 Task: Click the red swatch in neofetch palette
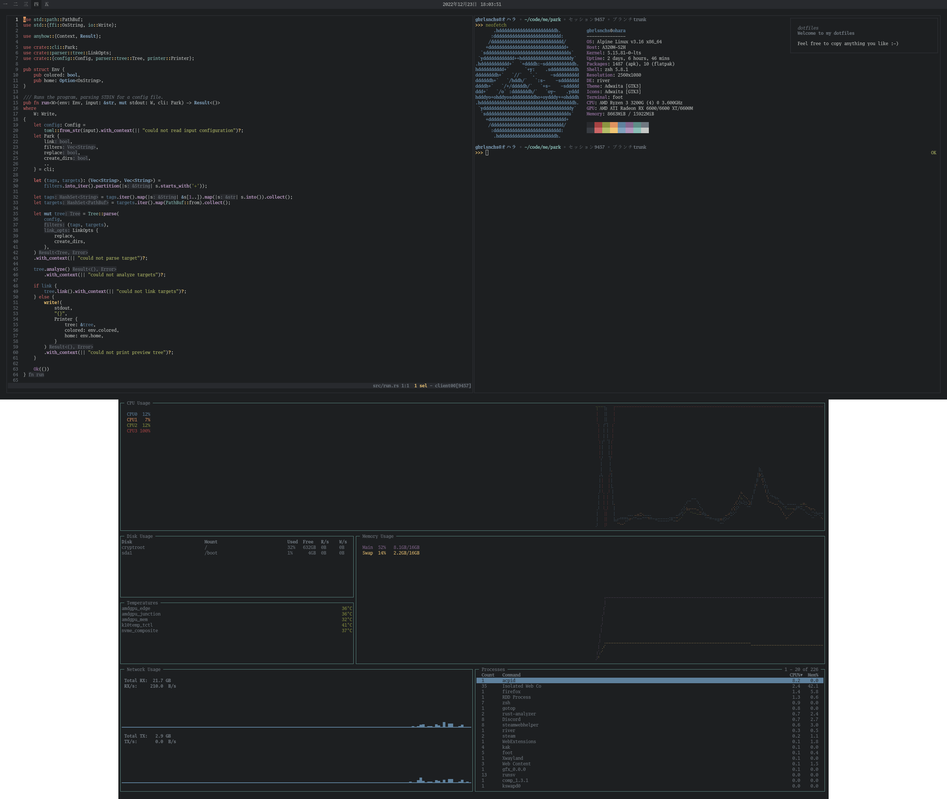click(598, 125)
